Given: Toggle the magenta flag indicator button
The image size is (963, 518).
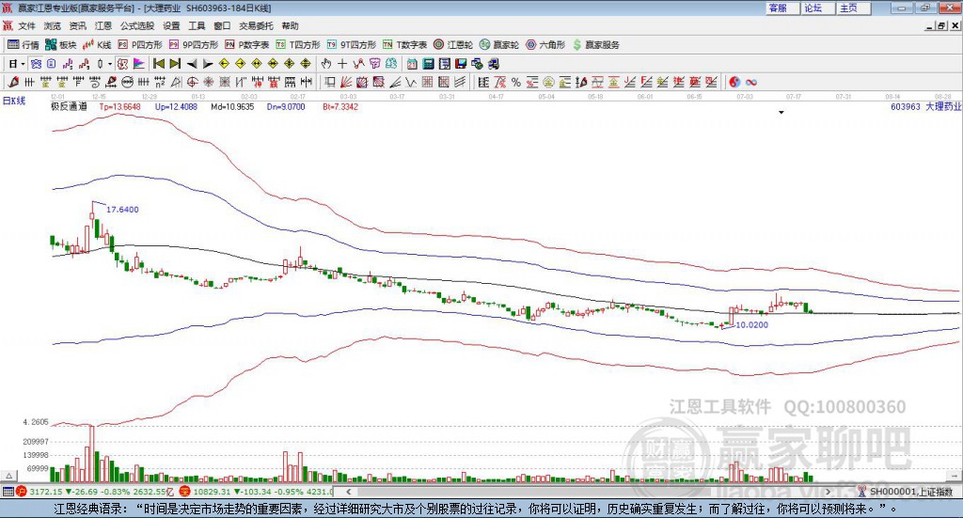Looking at the screenshot, I should point(139,64).
